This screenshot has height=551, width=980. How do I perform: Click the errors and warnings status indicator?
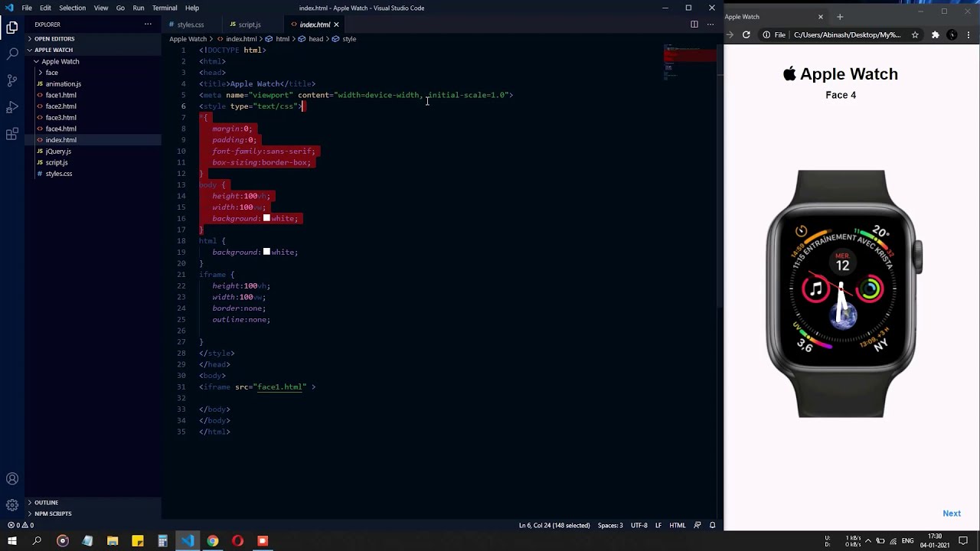click(21, 525)
